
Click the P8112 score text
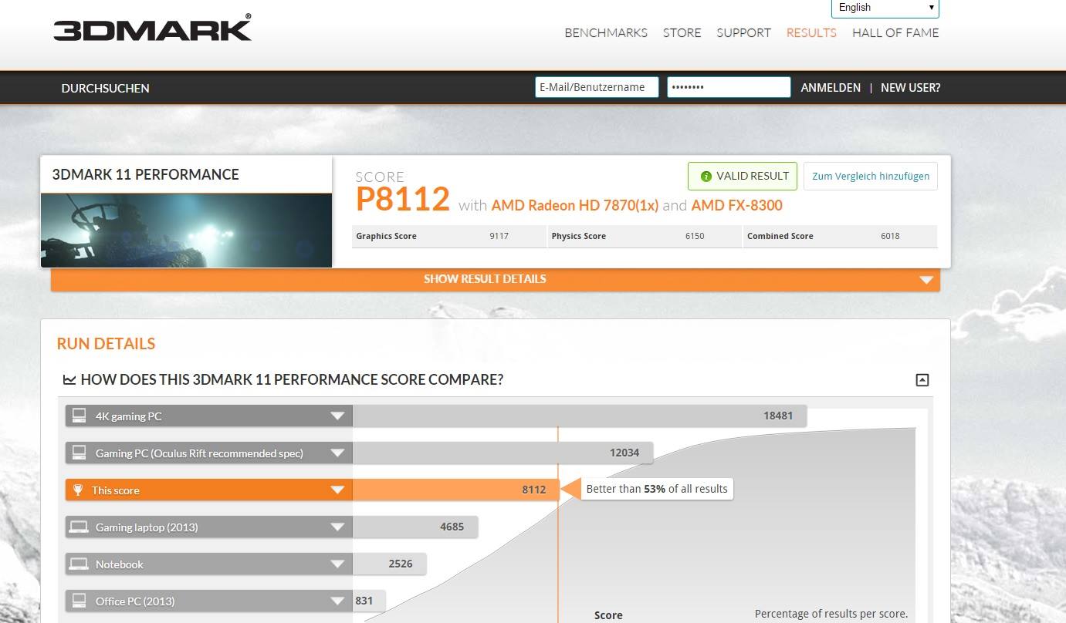coord(402,199)
